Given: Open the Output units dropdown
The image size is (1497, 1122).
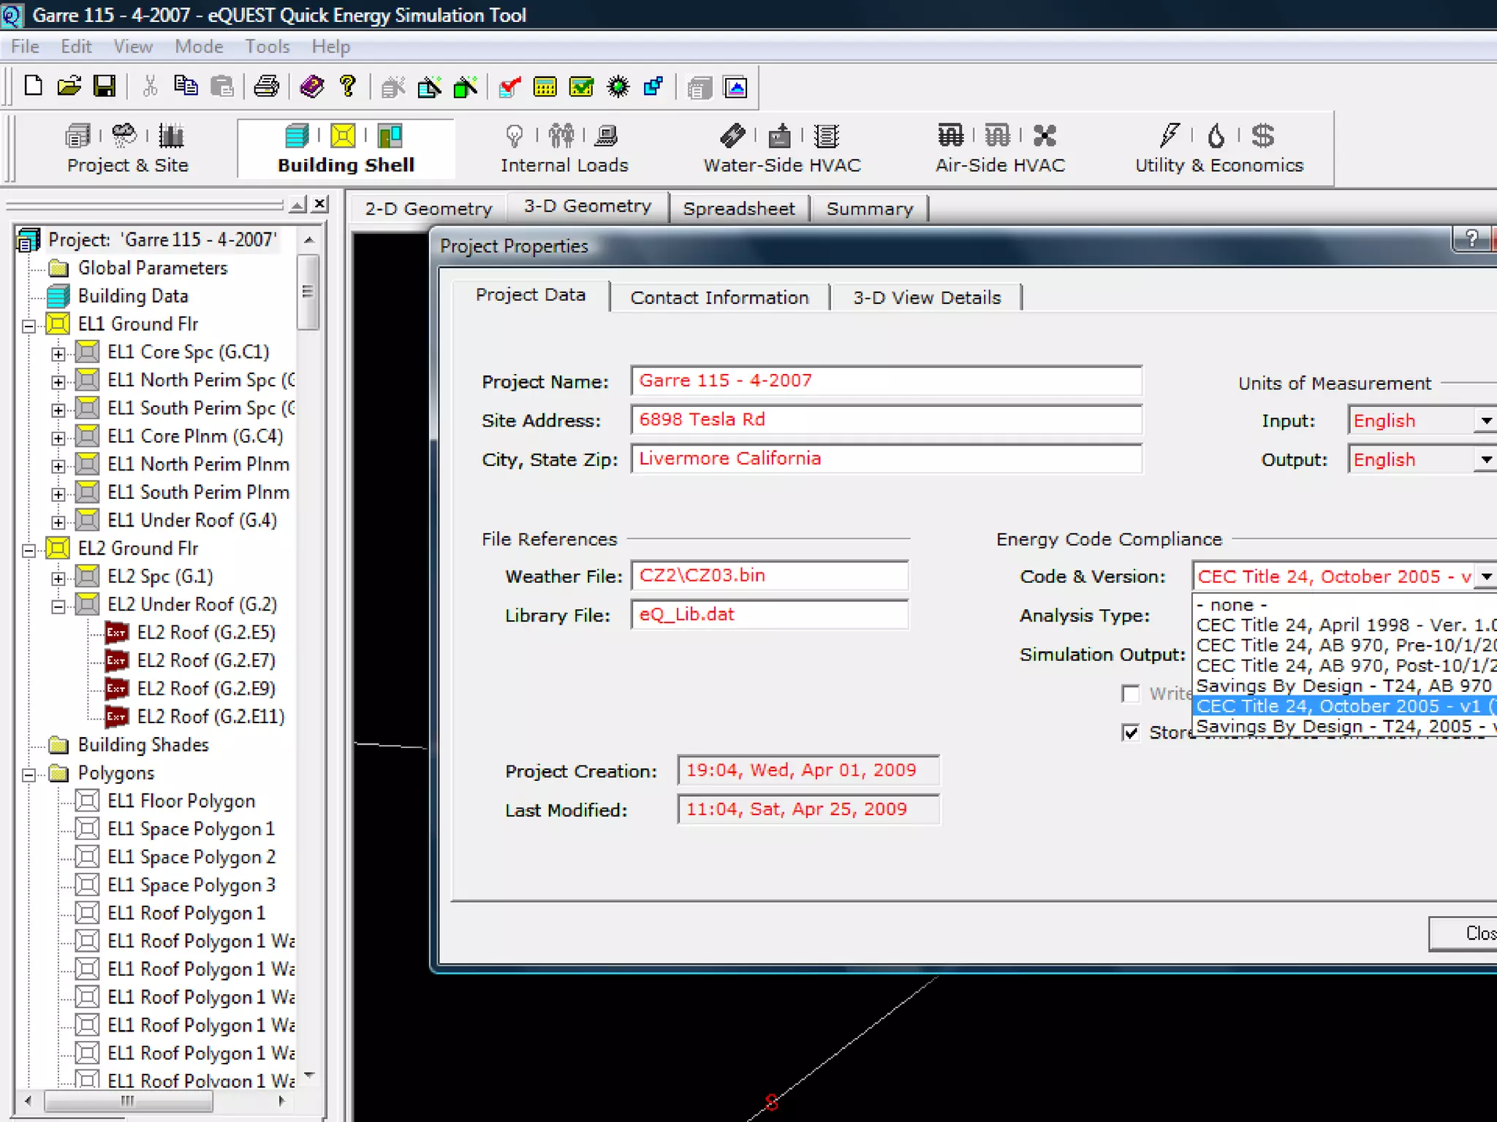Looking at the screenshot, I should [x=1485, y=459].
